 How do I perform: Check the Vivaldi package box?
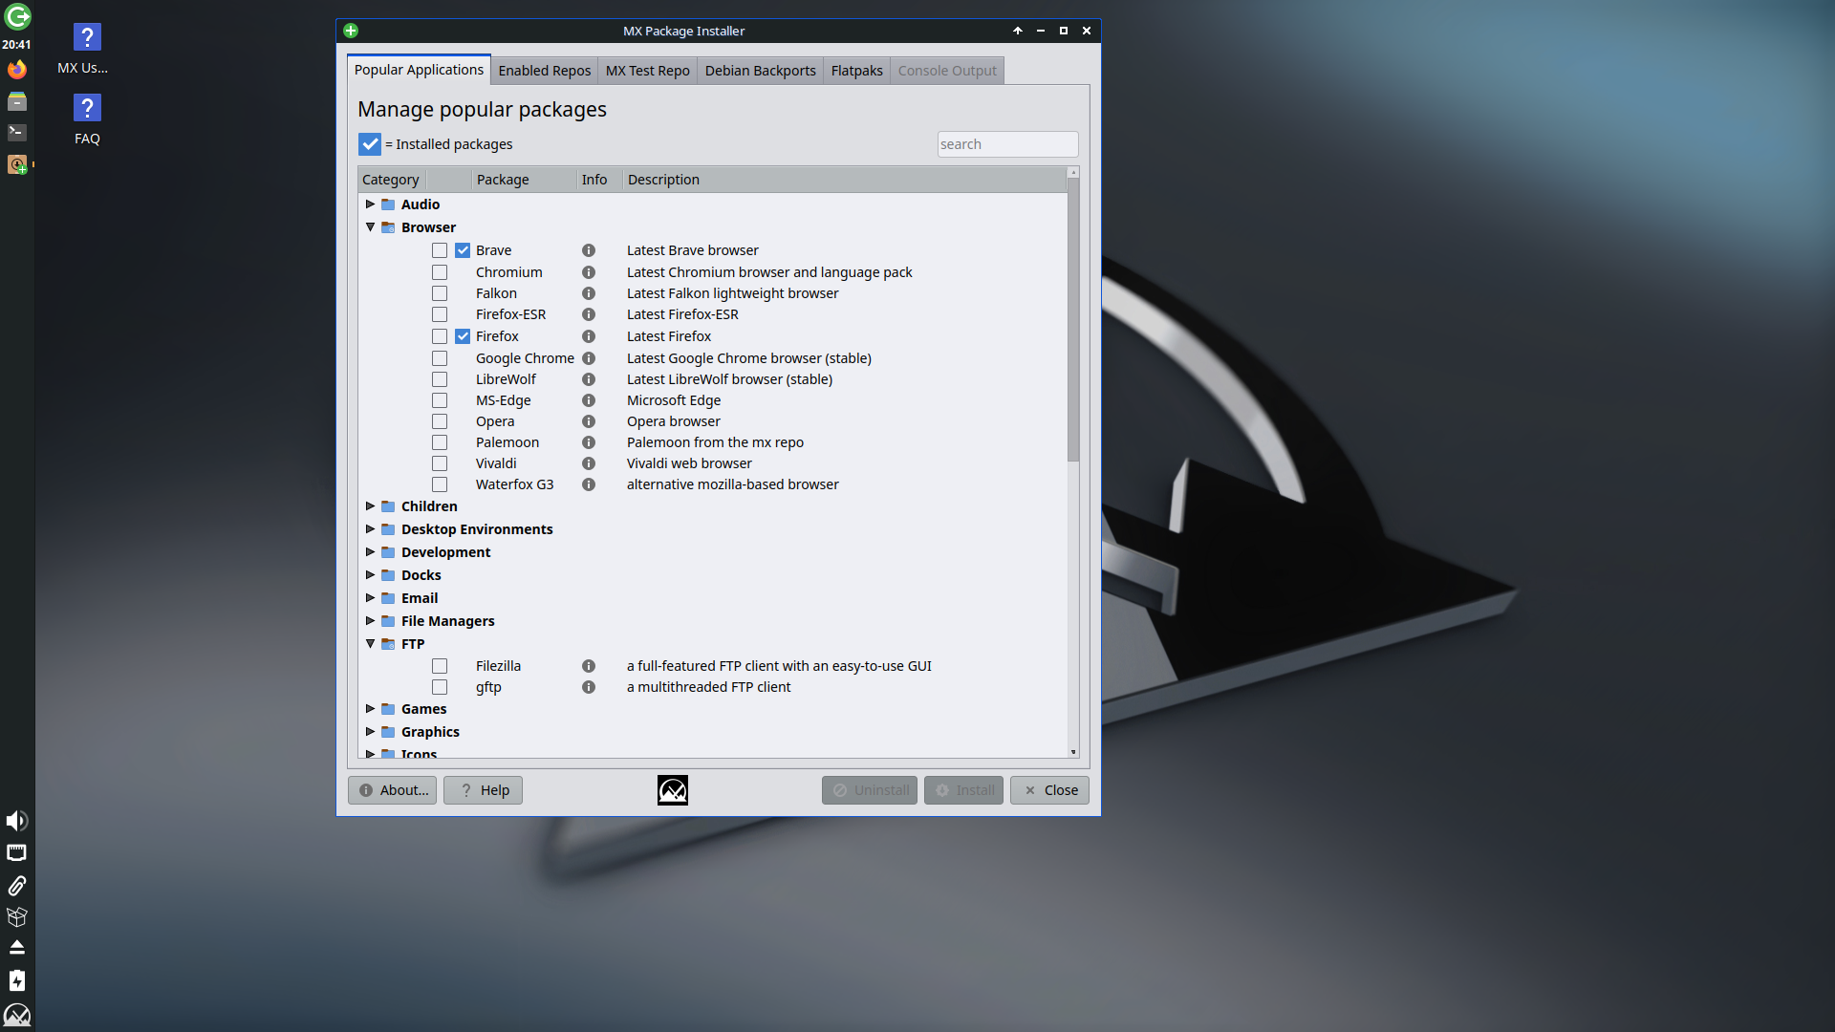tap(440, 463)
